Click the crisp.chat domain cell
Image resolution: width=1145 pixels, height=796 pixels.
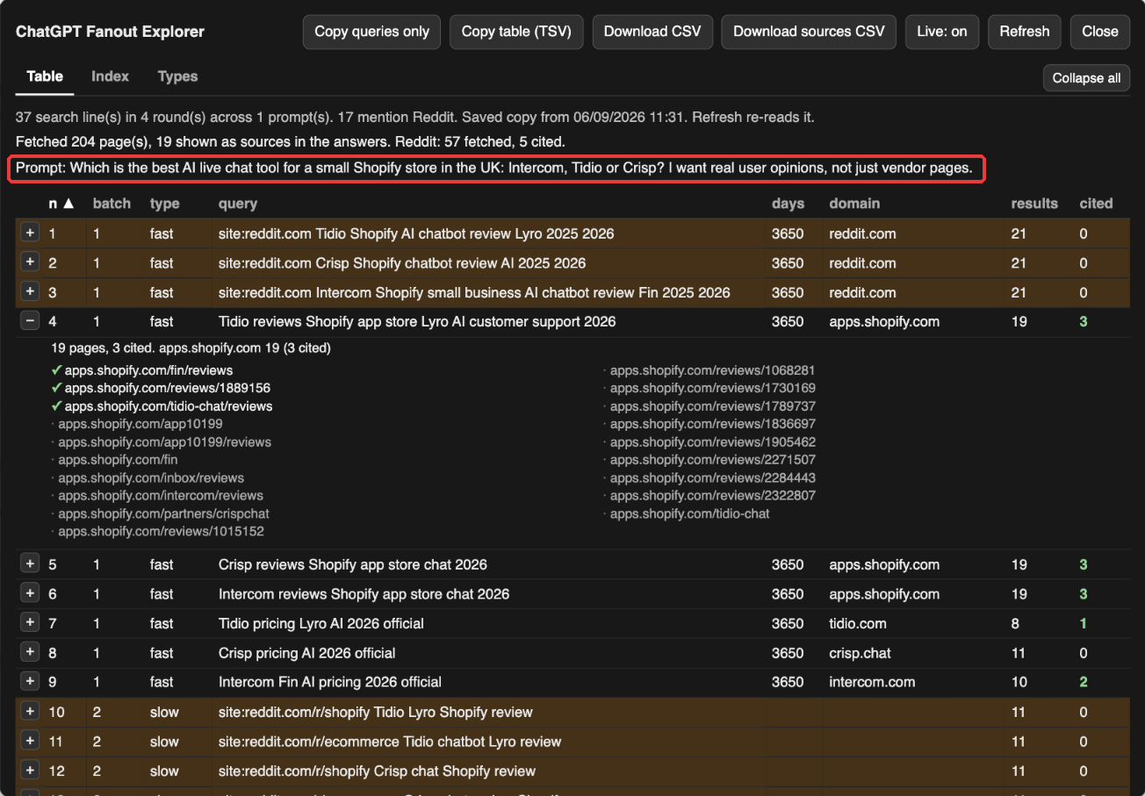860,653
